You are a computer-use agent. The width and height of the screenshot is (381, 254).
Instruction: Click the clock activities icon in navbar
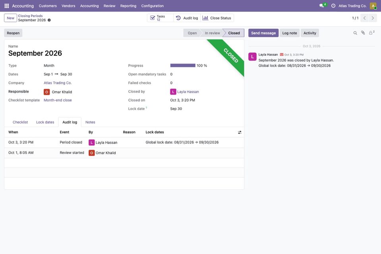point(333,6)
